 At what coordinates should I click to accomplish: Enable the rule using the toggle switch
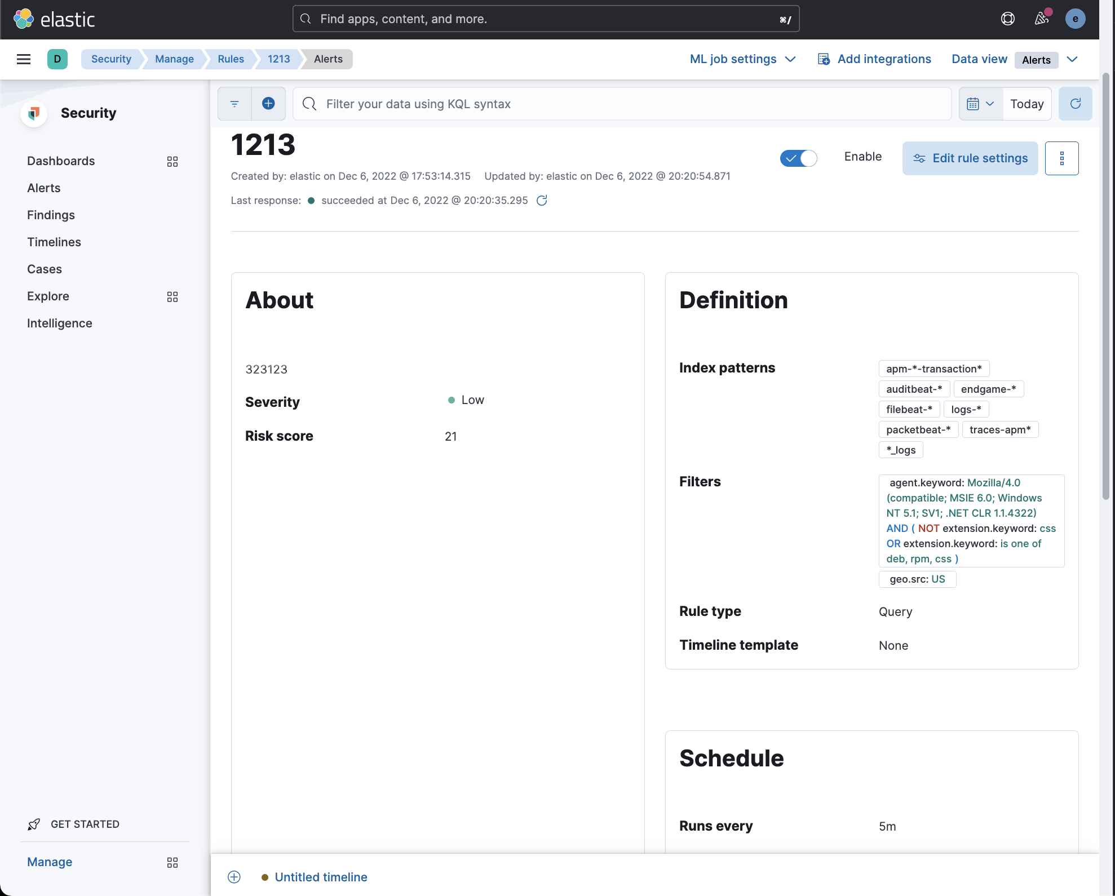pos(798,158)
